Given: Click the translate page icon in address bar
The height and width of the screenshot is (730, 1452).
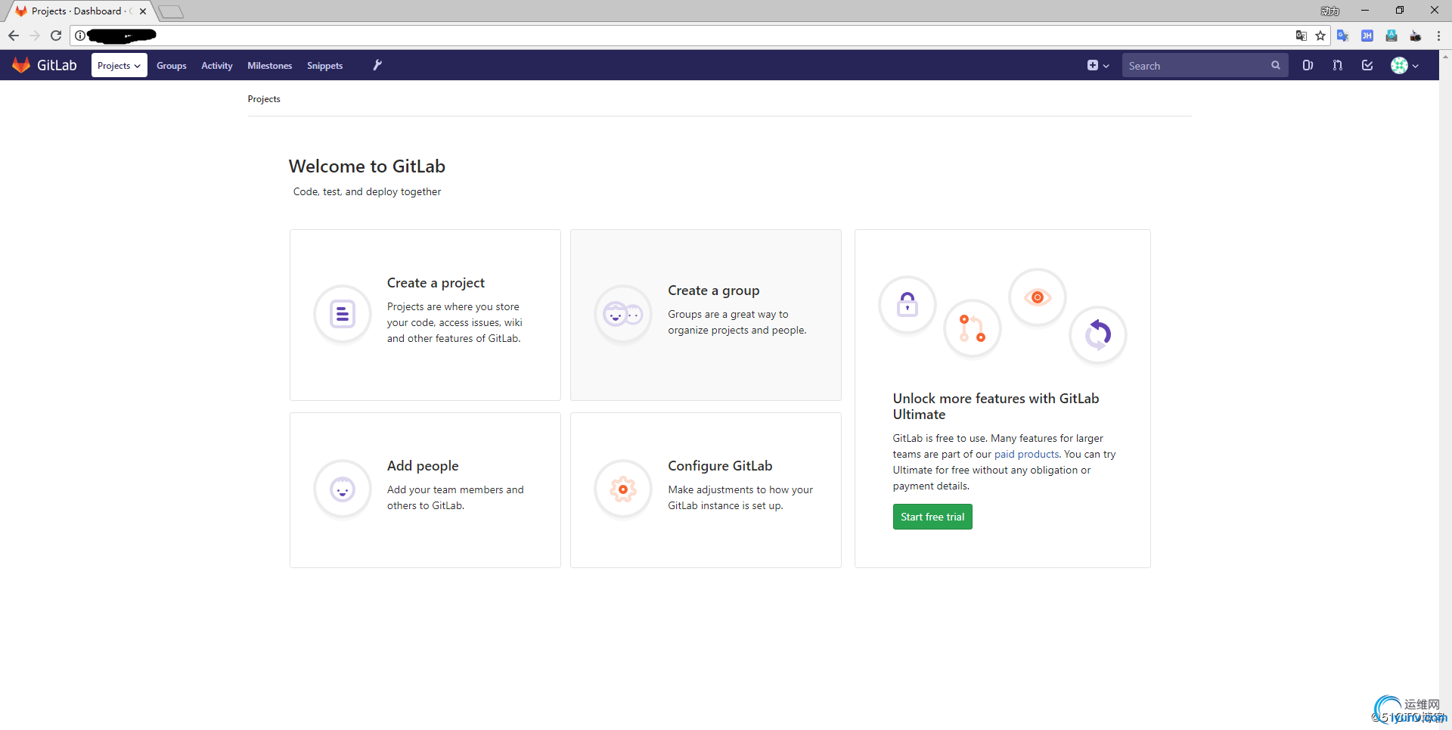Looking at the screenshot, I should pos(1302,36).
